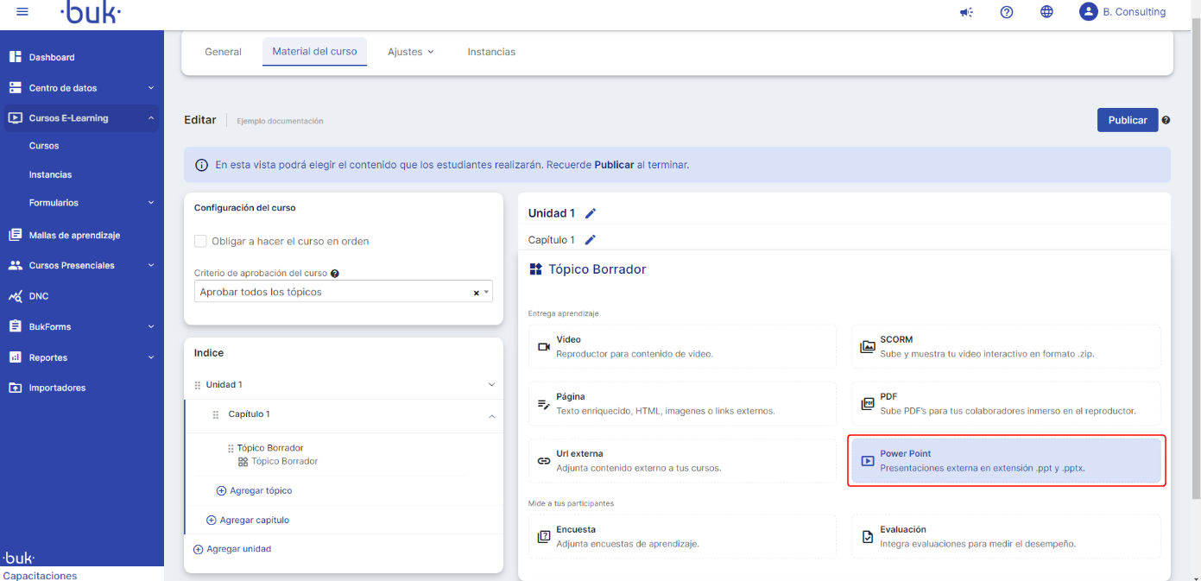Screen dimensions: 1201x581
Task: Switch to the General tab
Action: pyautogui.click(x=223, y=52)
